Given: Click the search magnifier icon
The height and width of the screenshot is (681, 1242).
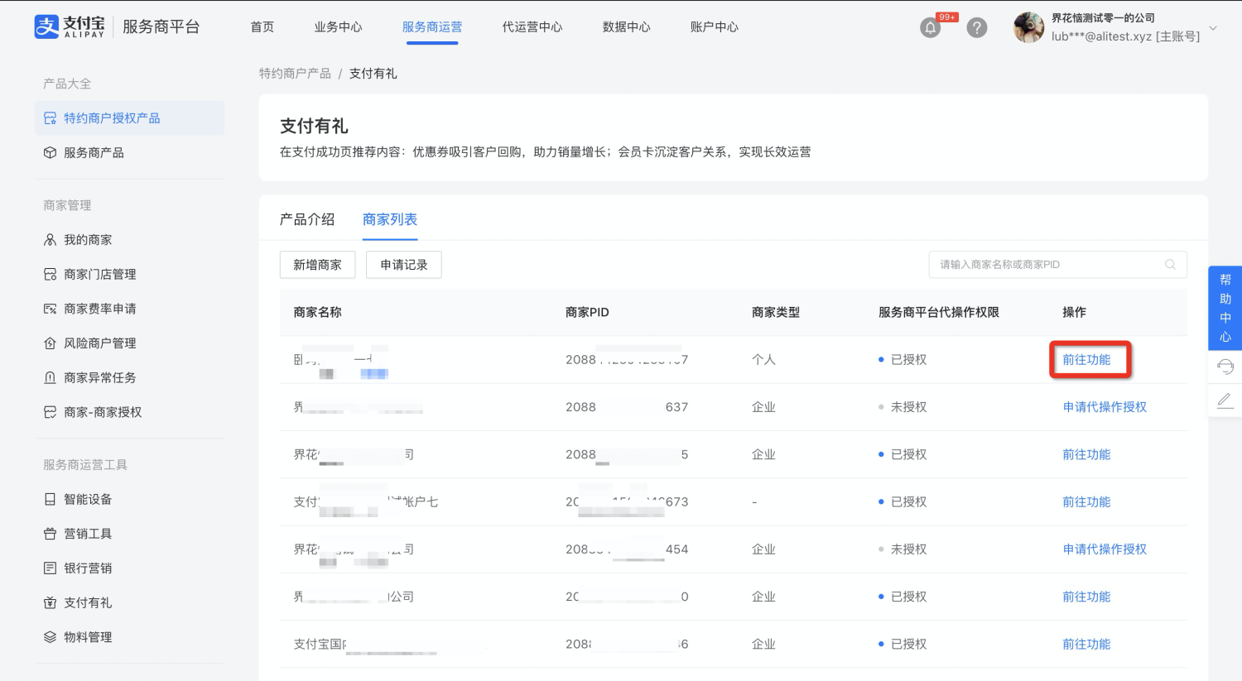Looking at the screenshot, I should tap(1170, 265).
